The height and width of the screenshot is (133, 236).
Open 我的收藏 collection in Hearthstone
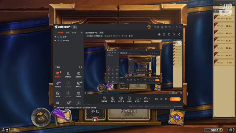[129, 113]
